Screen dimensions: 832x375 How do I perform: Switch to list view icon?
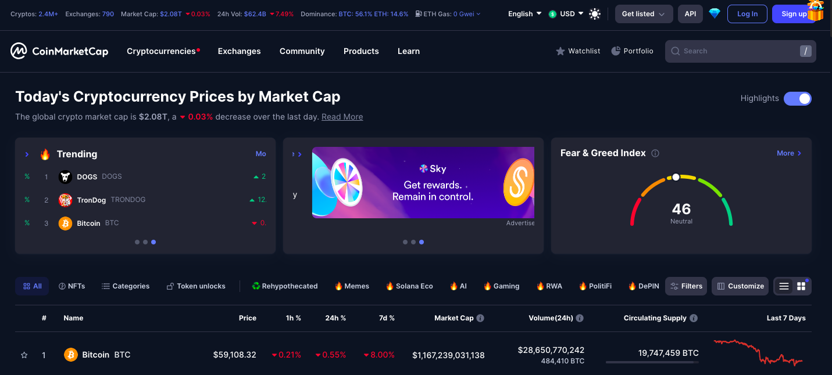click(x=784, y=286)
